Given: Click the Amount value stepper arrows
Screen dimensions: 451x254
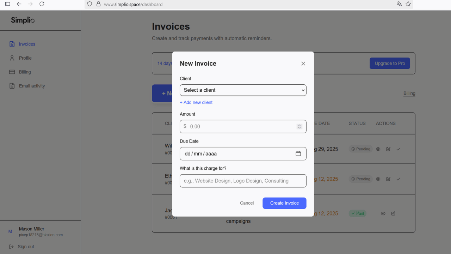Looking at the screenshot, I should (x=299, y=126).
